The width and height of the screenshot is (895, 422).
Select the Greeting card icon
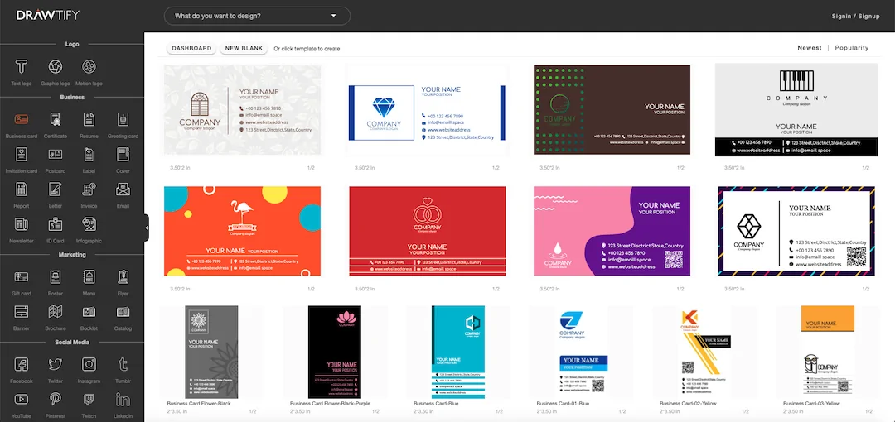tap(123, 119)
